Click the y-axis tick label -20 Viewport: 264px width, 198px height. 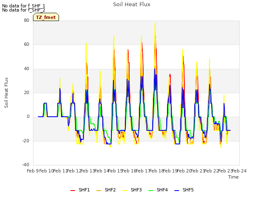tap(26, 141)
